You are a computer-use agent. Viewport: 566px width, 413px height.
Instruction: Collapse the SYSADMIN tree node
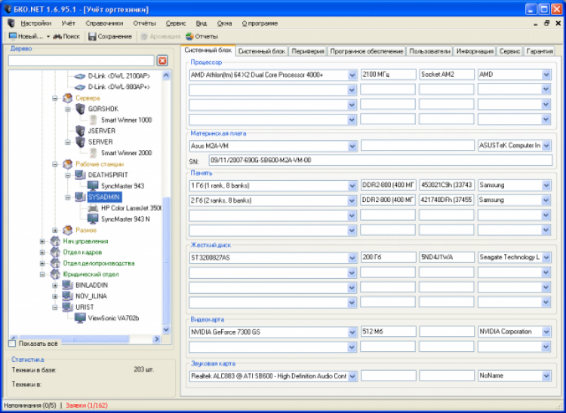point(68,197)
